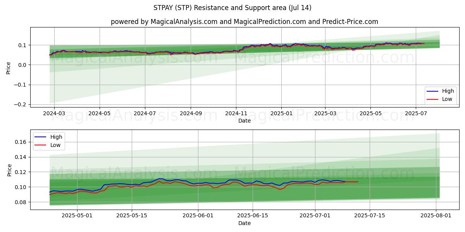Click the "2024-03" x-axis label

[54, 114]
